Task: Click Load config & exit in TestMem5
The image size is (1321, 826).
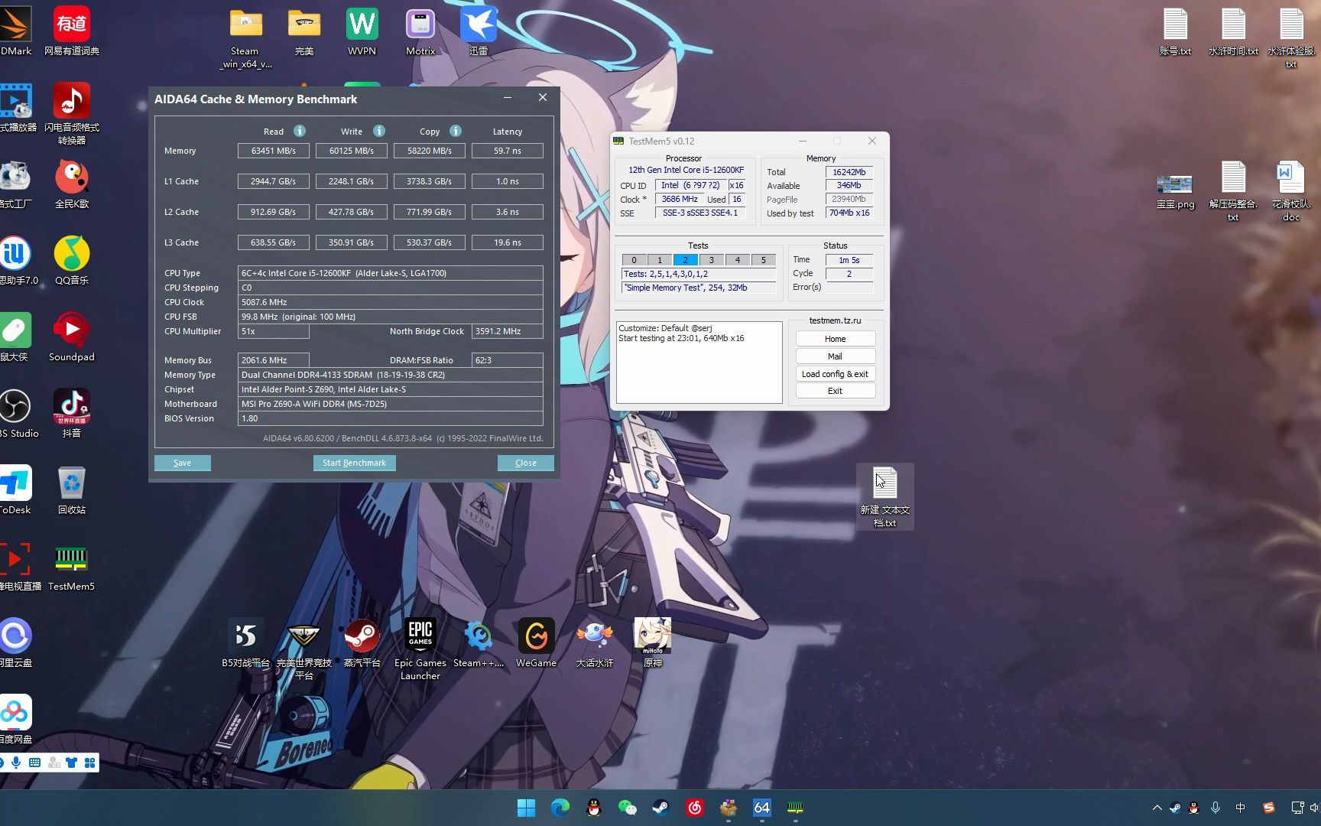Action: [x=835, y=374]
